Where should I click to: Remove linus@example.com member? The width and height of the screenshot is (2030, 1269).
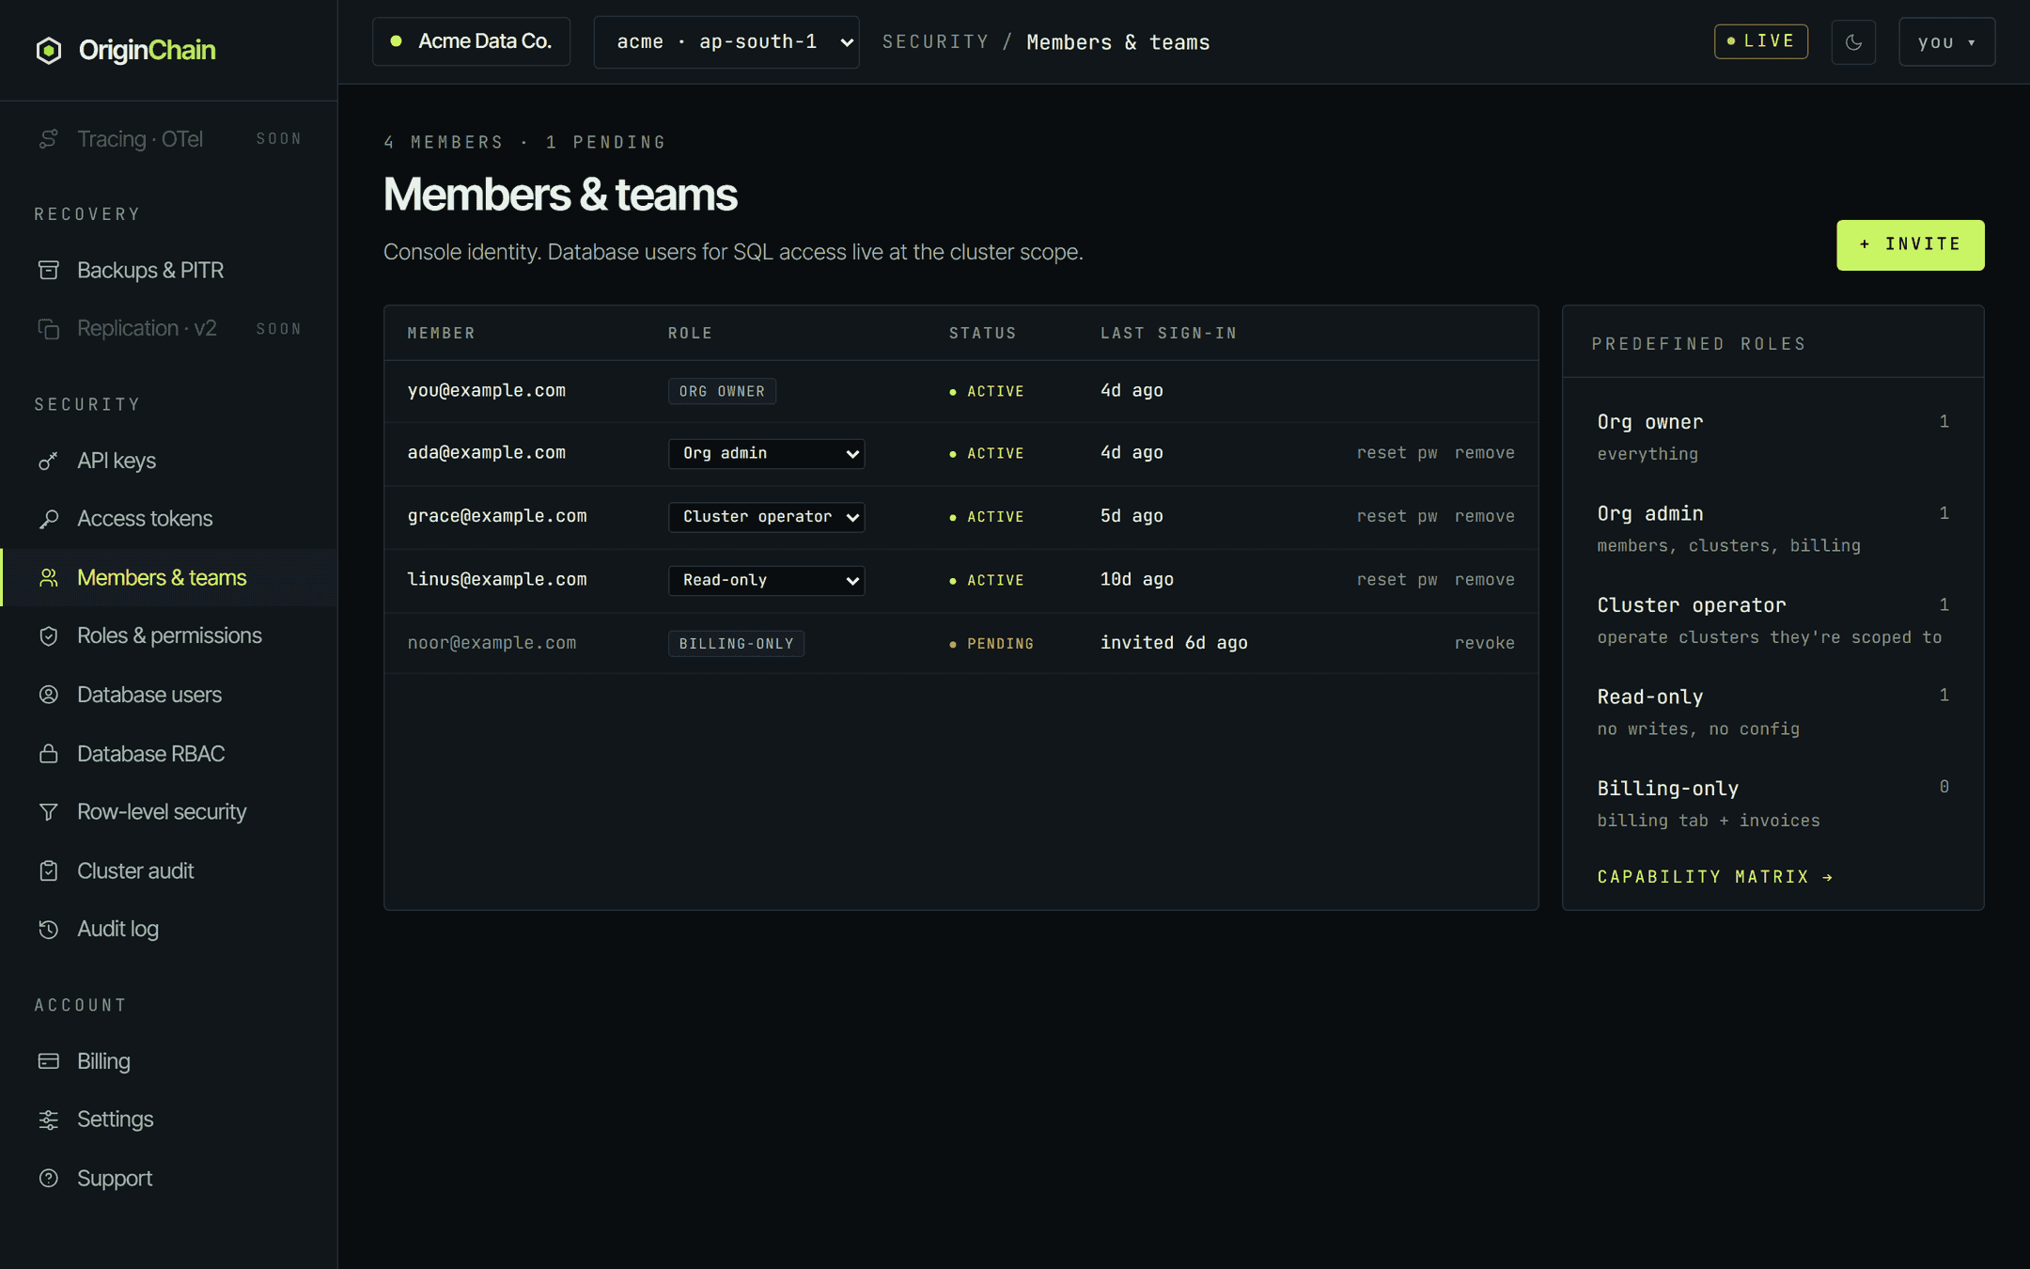tap(1484, 580)
